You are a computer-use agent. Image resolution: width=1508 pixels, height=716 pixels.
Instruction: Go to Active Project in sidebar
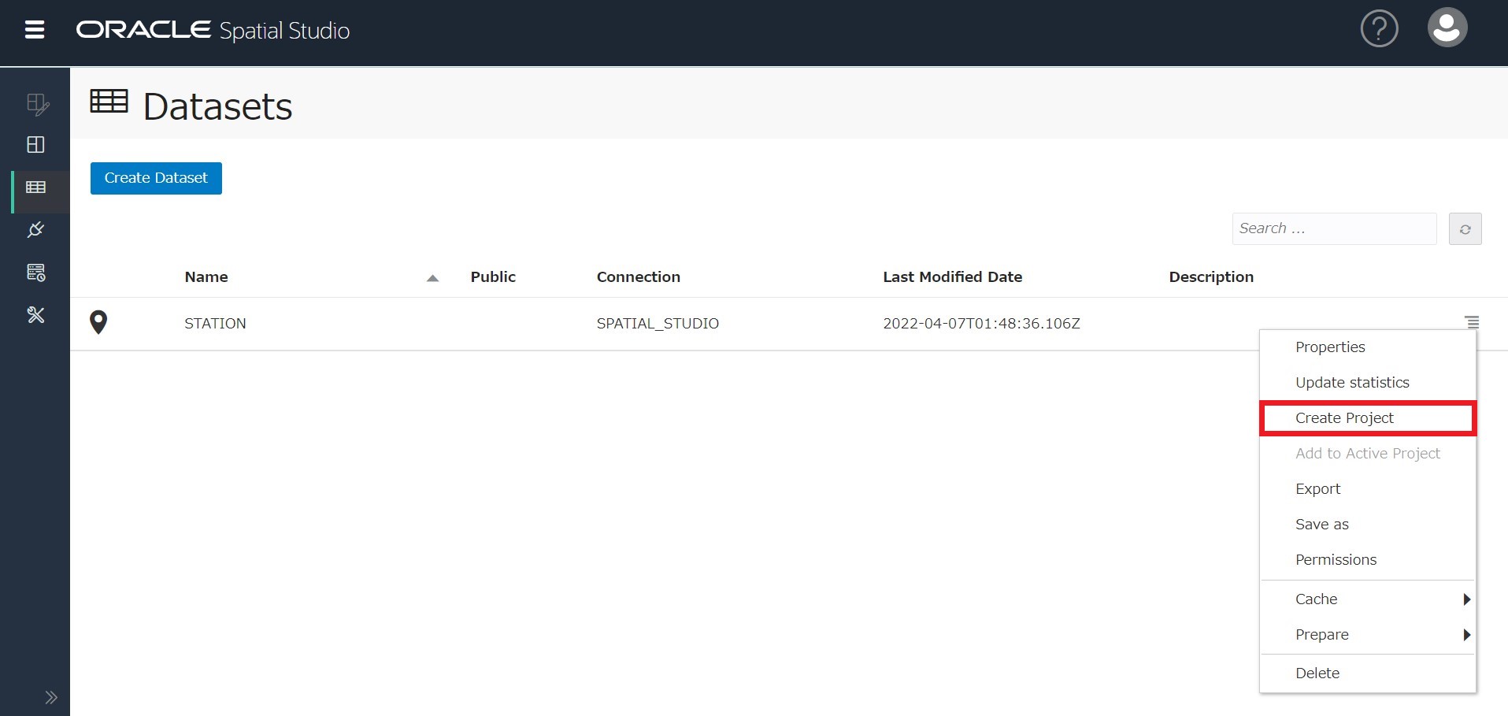point(36,104)
